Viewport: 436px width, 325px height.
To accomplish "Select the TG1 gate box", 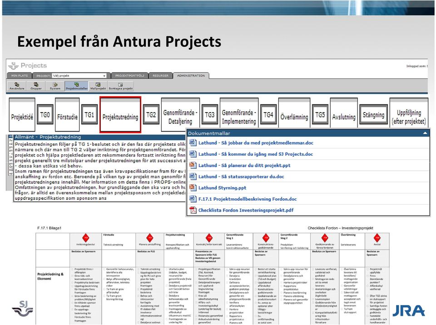I will [89, 114].
